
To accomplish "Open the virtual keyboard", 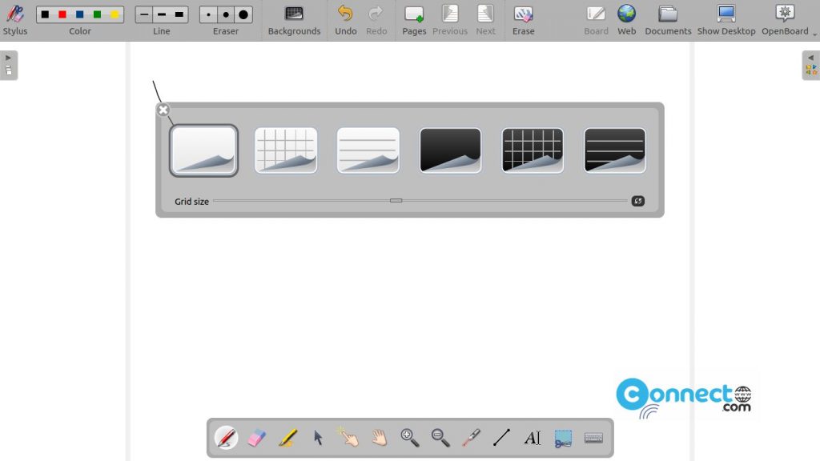I will pos(593,437).
